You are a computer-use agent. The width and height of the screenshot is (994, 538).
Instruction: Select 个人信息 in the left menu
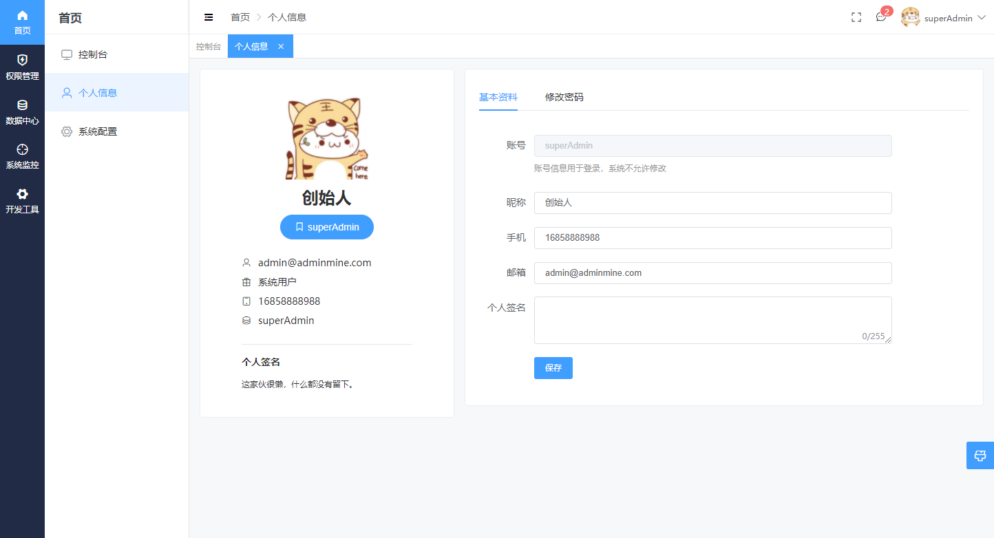(96, 92)
